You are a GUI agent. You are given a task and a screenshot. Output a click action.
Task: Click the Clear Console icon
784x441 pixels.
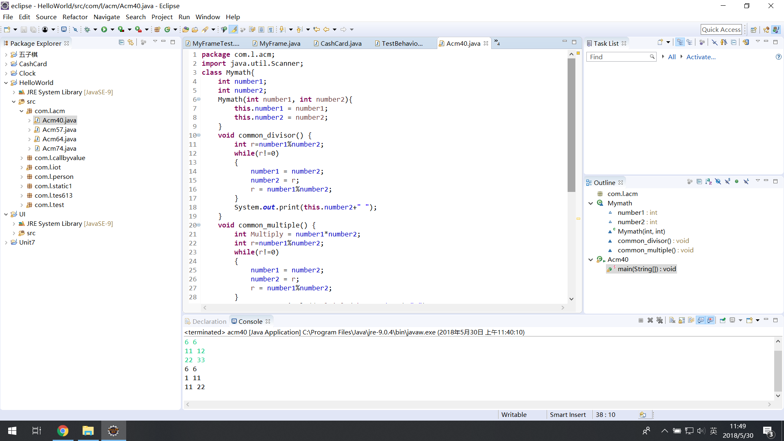pos(672,321)
